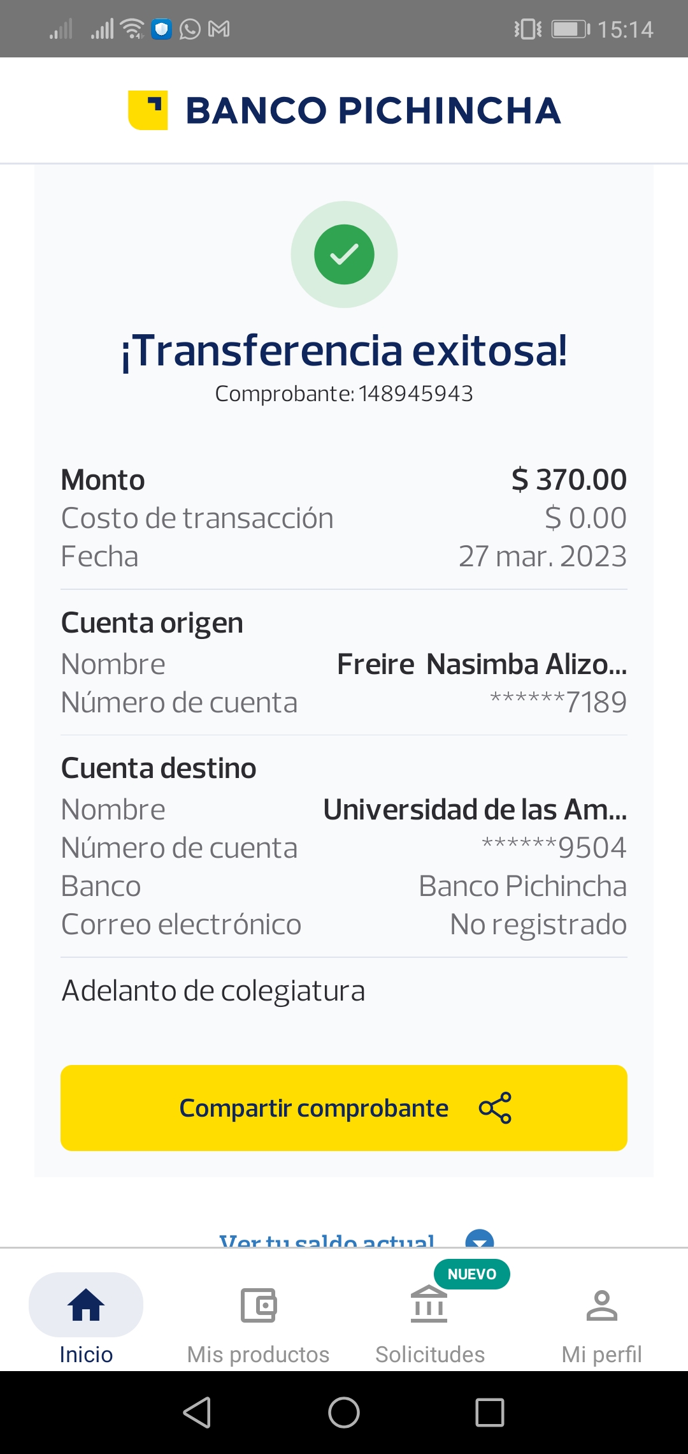Tap the share icon on the yellow button

click(495, 1108)
